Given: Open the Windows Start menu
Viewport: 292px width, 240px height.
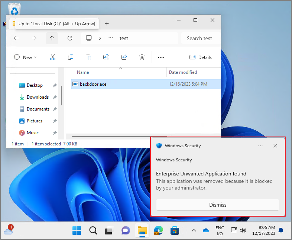Looking at the screenshot, I should pyautogui.click(x=77, y=230).
